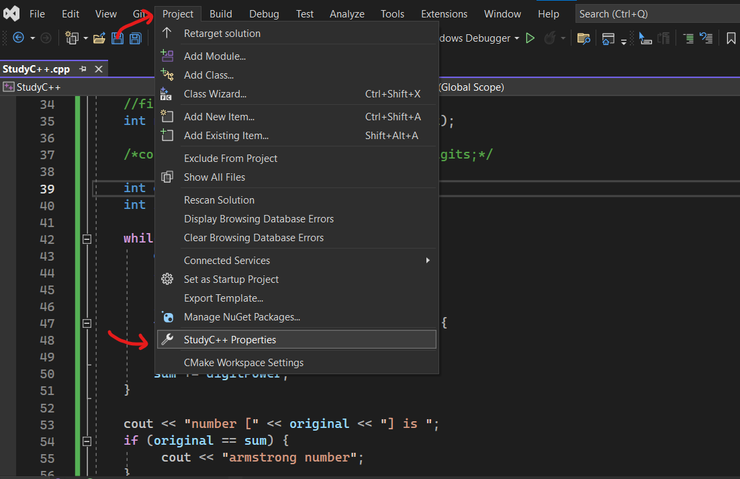Viewport: 740px width, 479px height.
Task: Click the green Start Without Debugging icon
Action: pyautogui.click(x=530, y=38)
